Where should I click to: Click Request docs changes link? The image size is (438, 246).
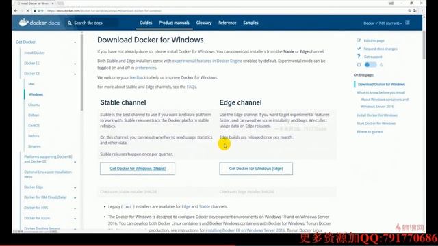[381, 49]
